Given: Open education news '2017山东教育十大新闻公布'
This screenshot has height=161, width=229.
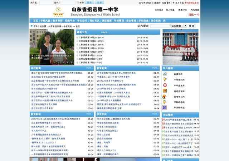Looking at the screenshot, I should [110, 81].
